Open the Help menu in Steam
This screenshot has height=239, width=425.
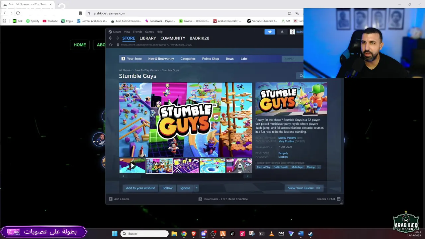[160, 32]
